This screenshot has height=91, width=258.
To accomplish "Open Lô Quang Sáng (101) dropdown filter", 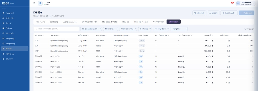I will click(x=91, y=29).
